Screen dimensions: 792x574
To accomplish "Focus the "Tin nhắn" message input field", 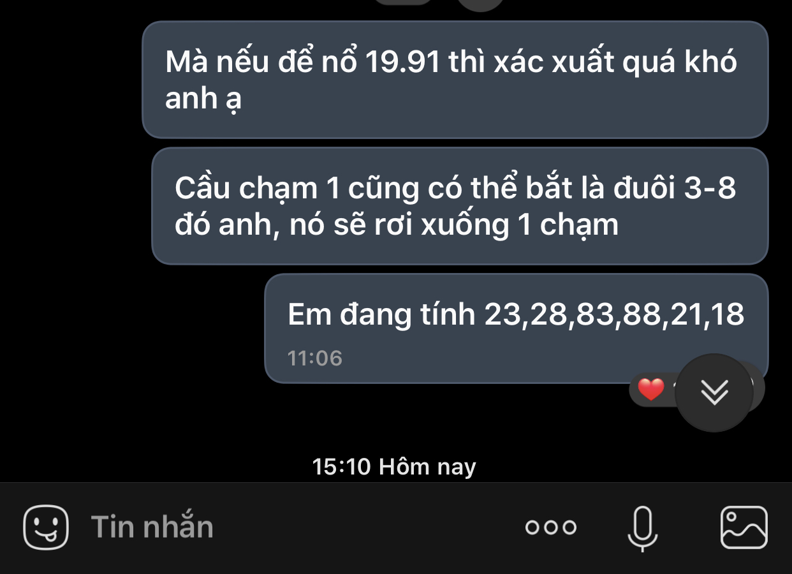I will (x=152, y=527).
